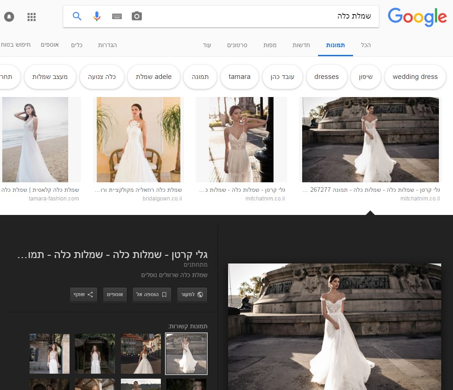Open the on-screen keyboard icon
Screen dimensions: 453x390
coord(117,16)
